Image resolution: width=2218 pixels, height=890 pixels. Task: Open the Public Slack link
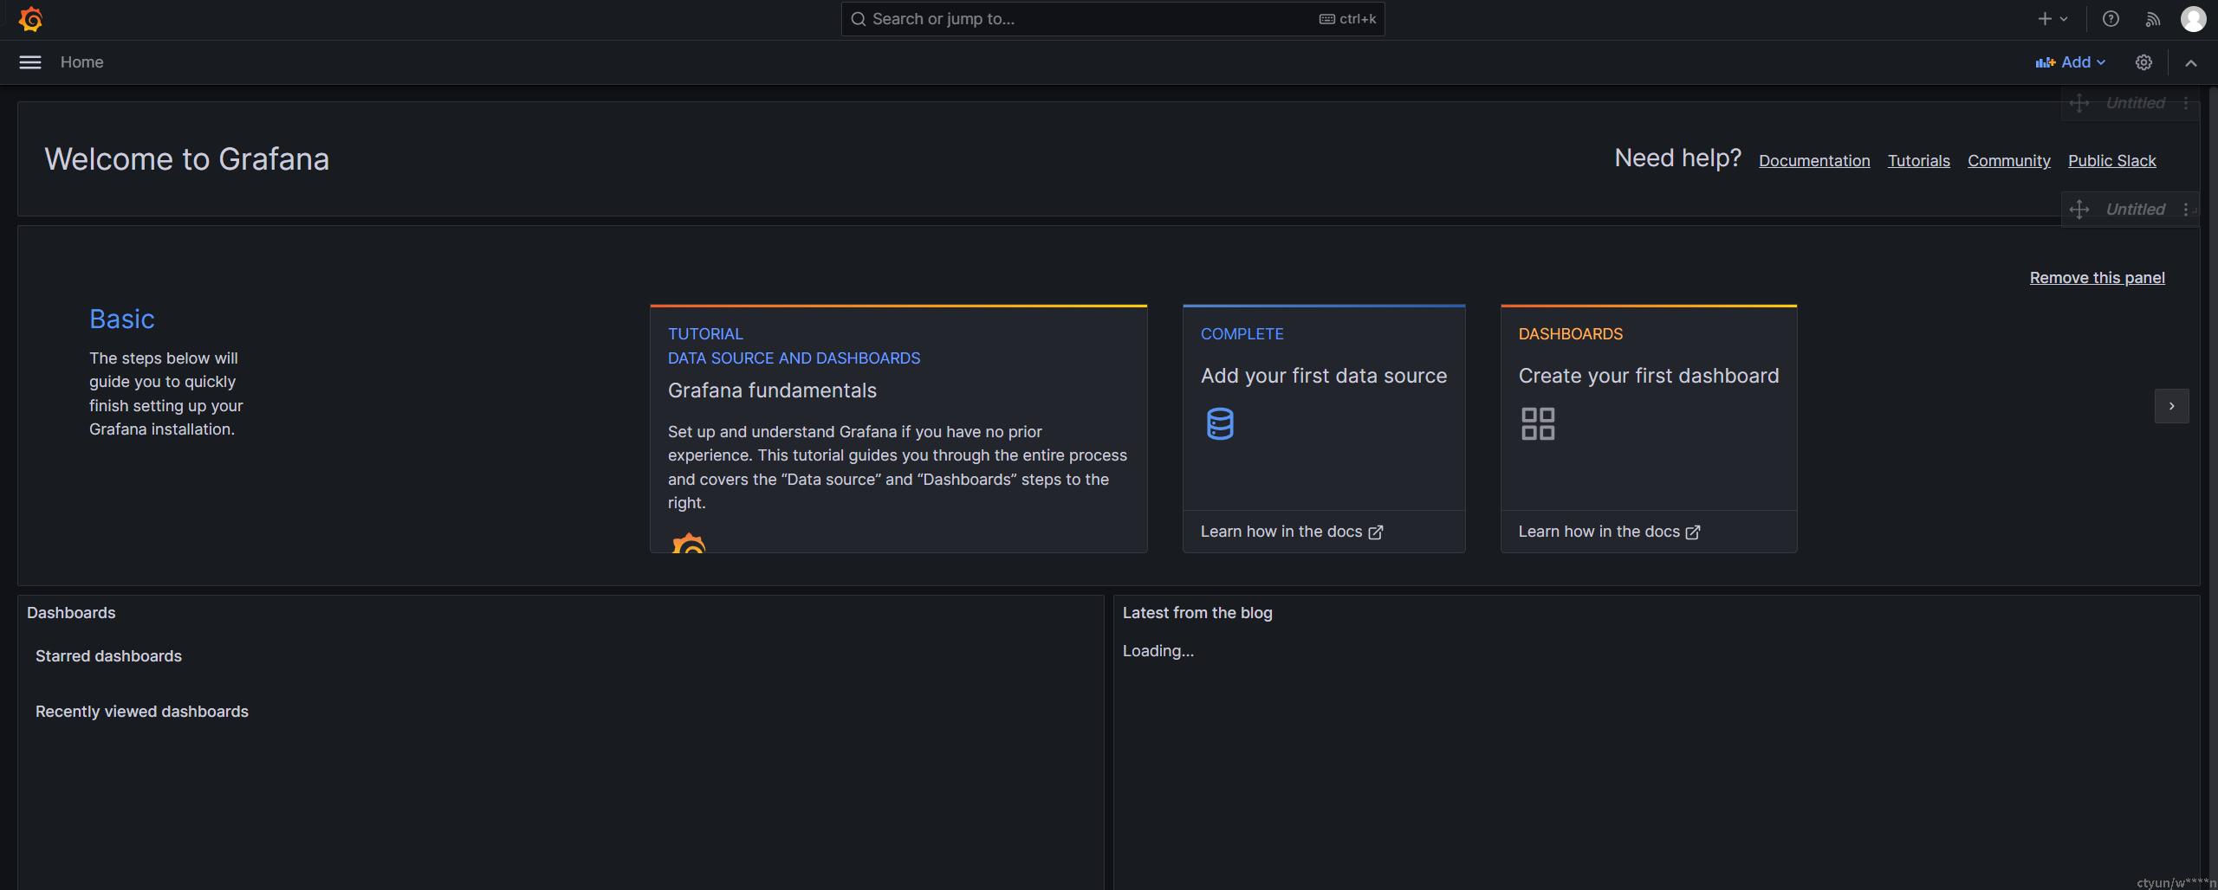click(x=2111, y=161)
